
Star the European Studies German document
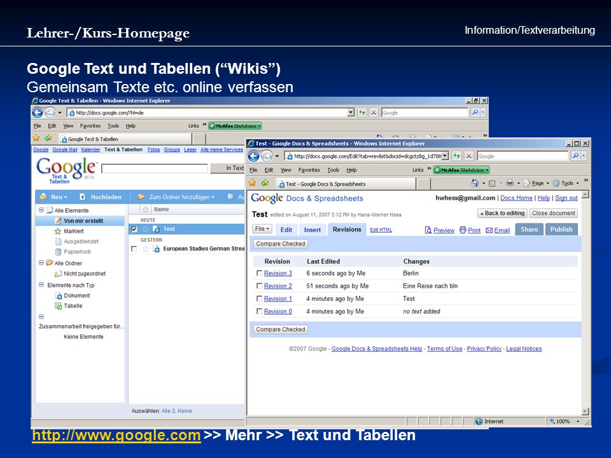145,249
